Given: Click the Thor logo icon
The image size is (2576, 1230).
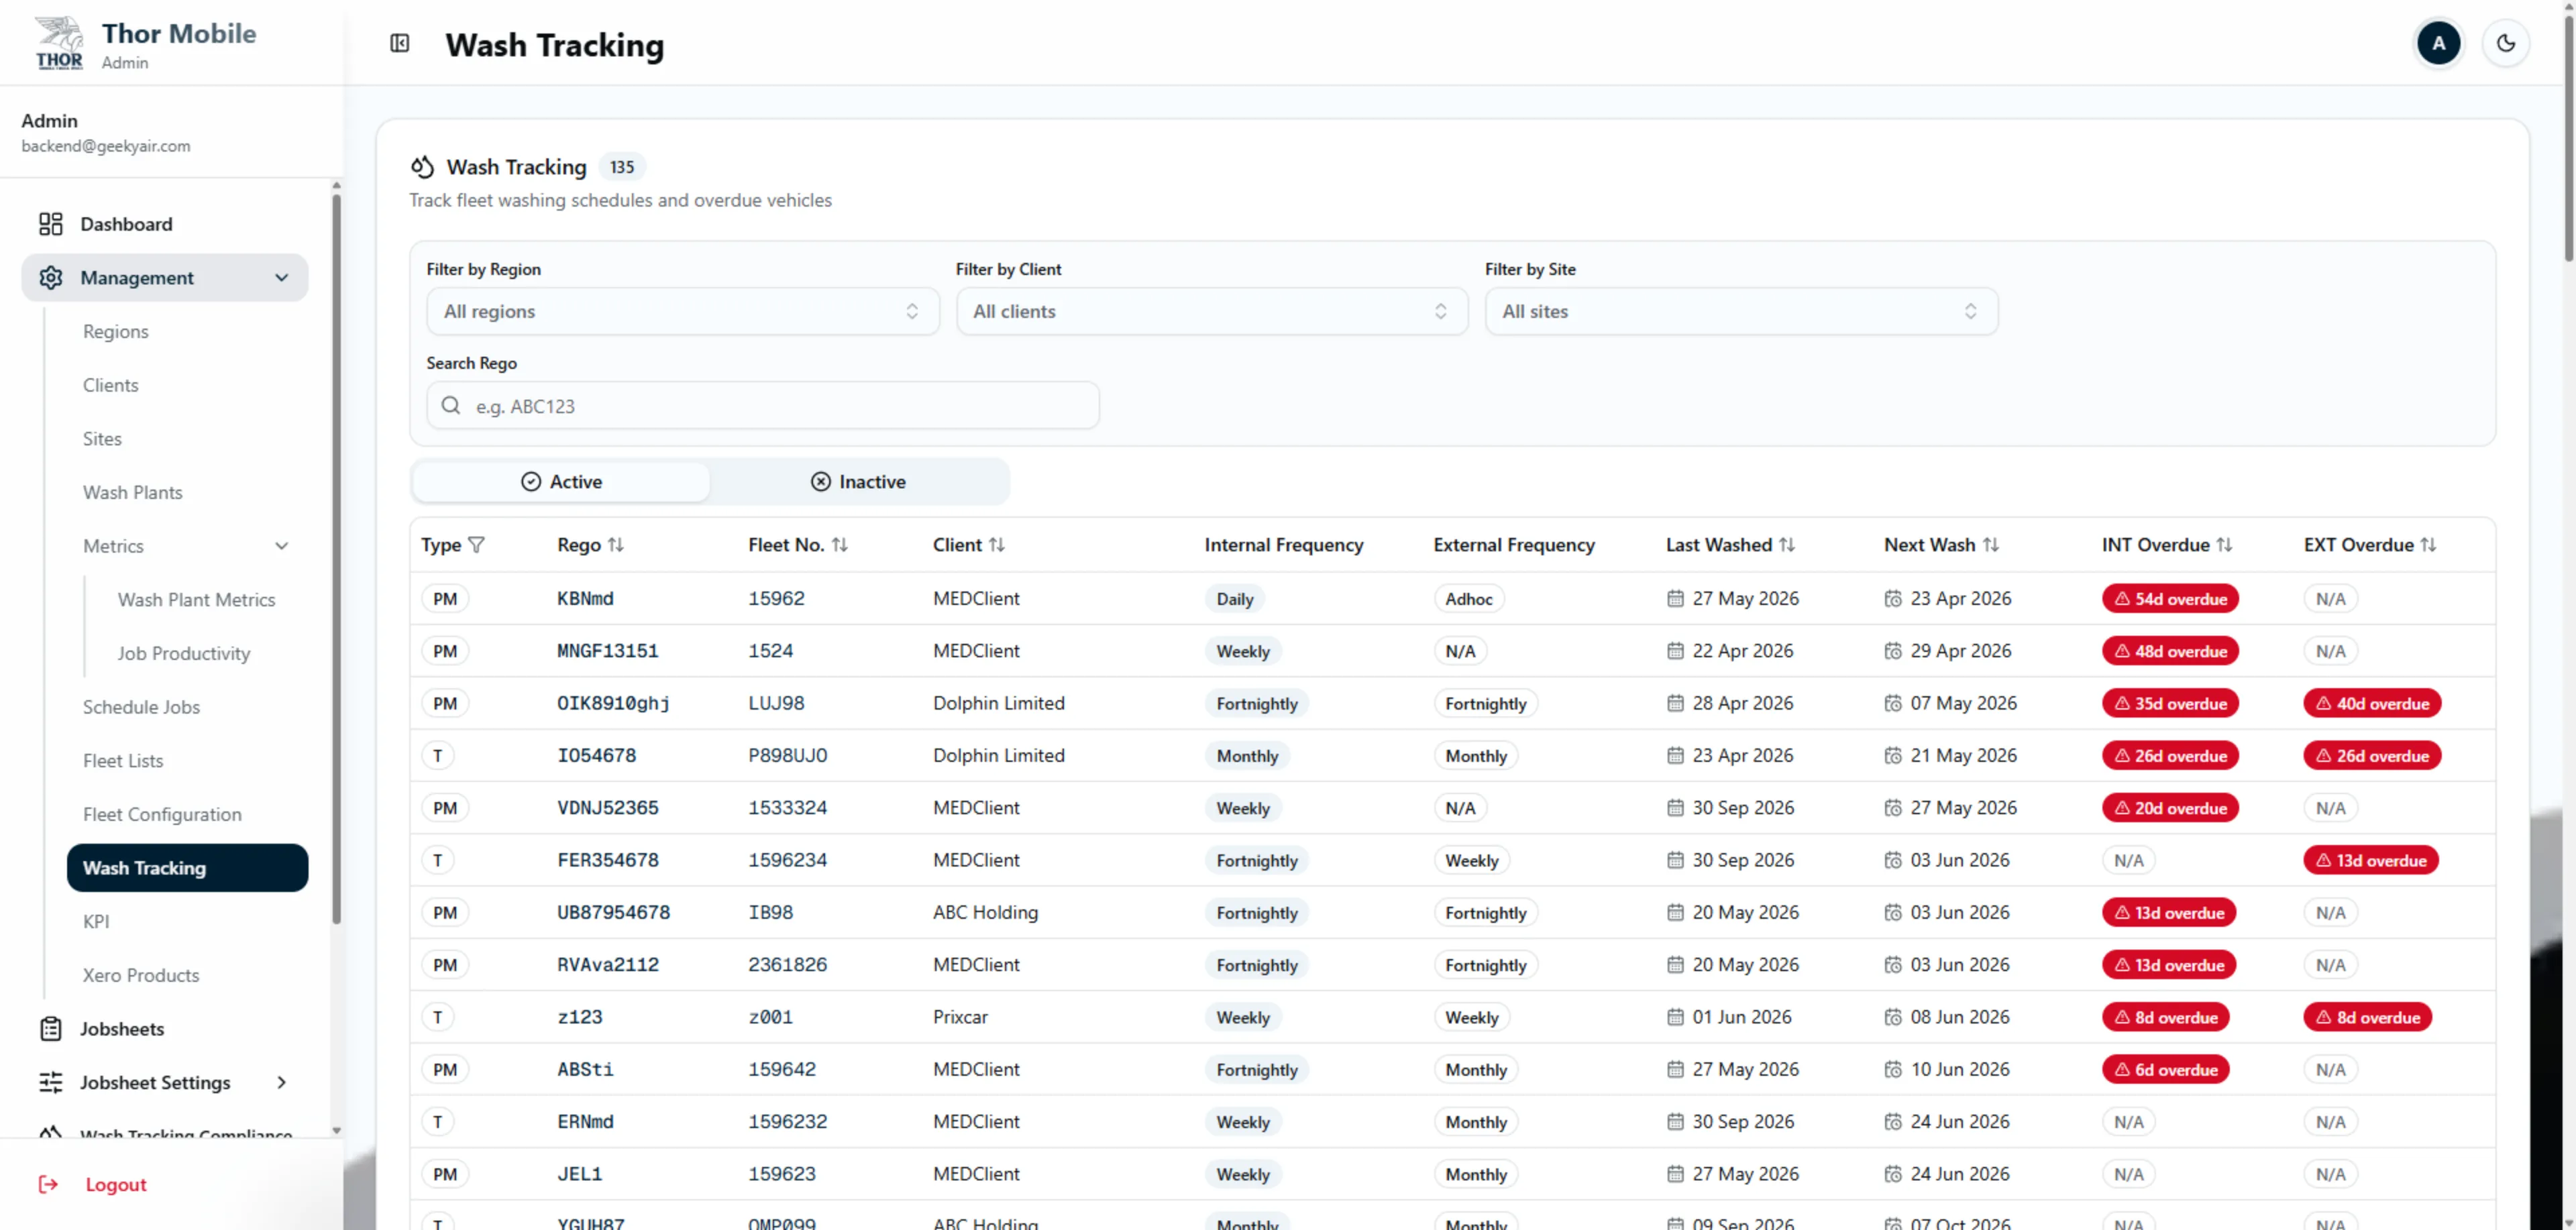Looking at the screenshot, I should [x=59, y=44].
